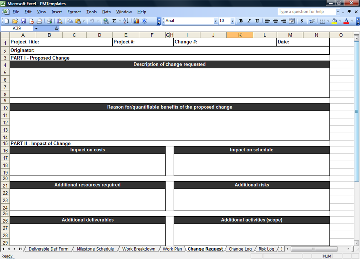Expand the Arial font name dropdown
The height and width of the screenshot is (259, 360).
(215, 21)
